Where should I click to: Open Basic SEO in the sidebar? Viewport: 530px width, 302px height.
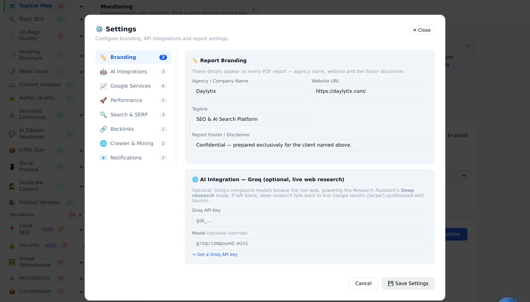(x=32, y=19)
